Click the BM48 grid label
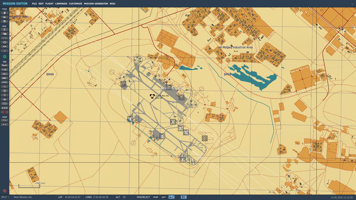The height and width of the screenshot is (200, 356). 50,74
